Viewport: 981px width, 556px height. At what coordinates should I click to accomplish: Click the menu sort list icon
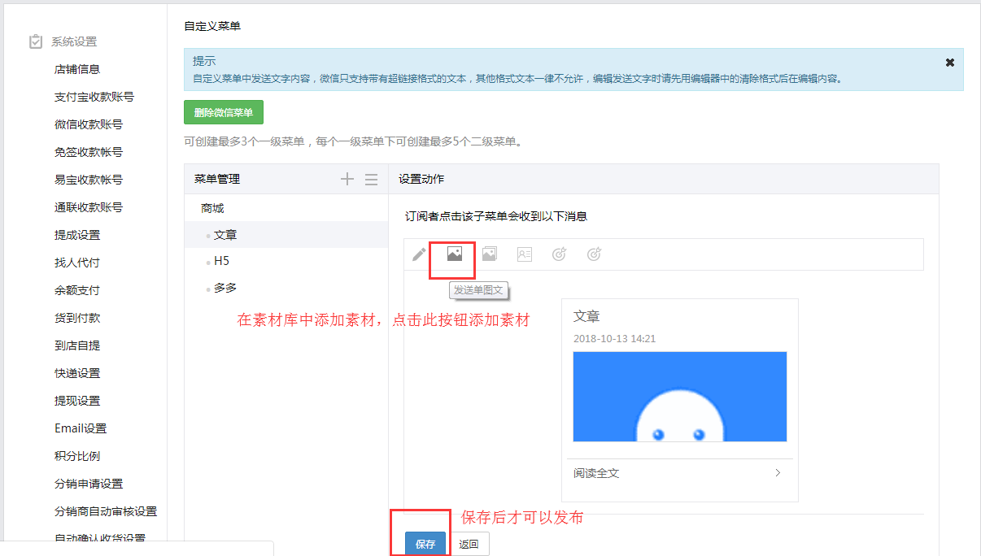tap(371, 180)
